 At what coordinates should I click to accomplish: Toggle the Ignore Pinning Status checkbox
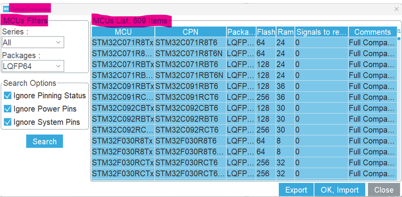[x=8, y=96]
